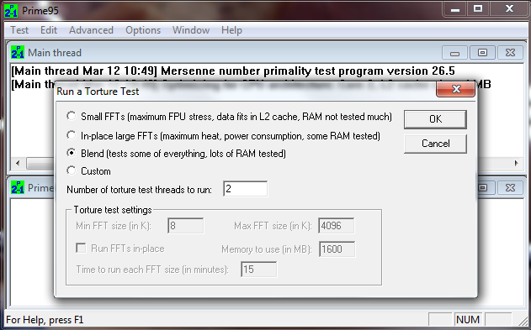
Task: Maximize the Main thread child window
Action: coord(482,53)
